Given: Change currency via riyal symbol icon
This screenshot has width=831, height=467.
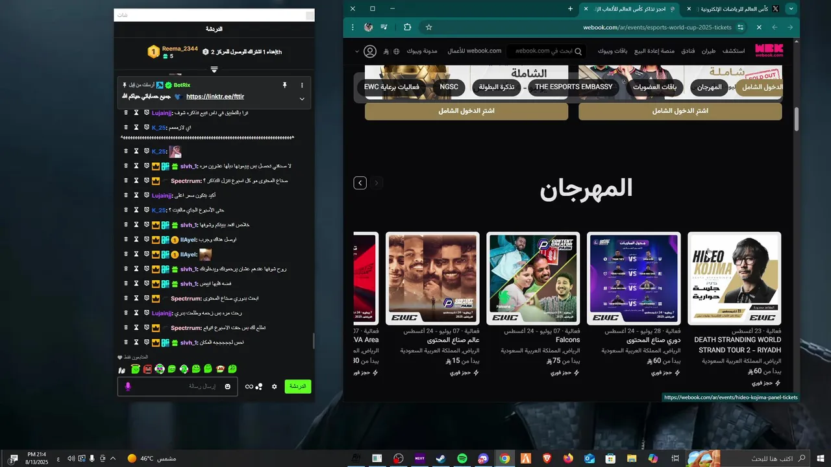Looking at the screenshot, I should coord(386,51).
